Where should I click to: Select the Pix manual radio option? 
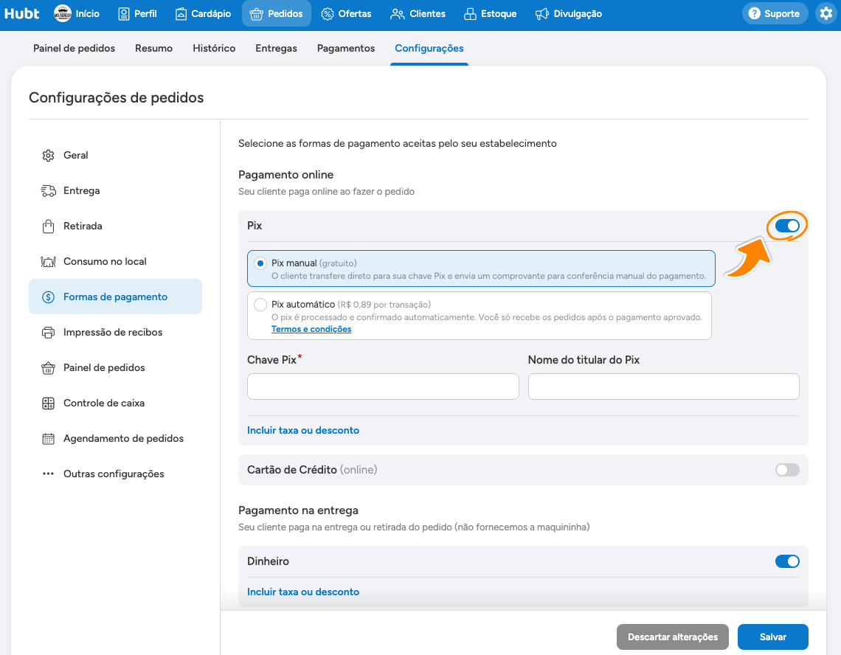click(x=260, y=263)
